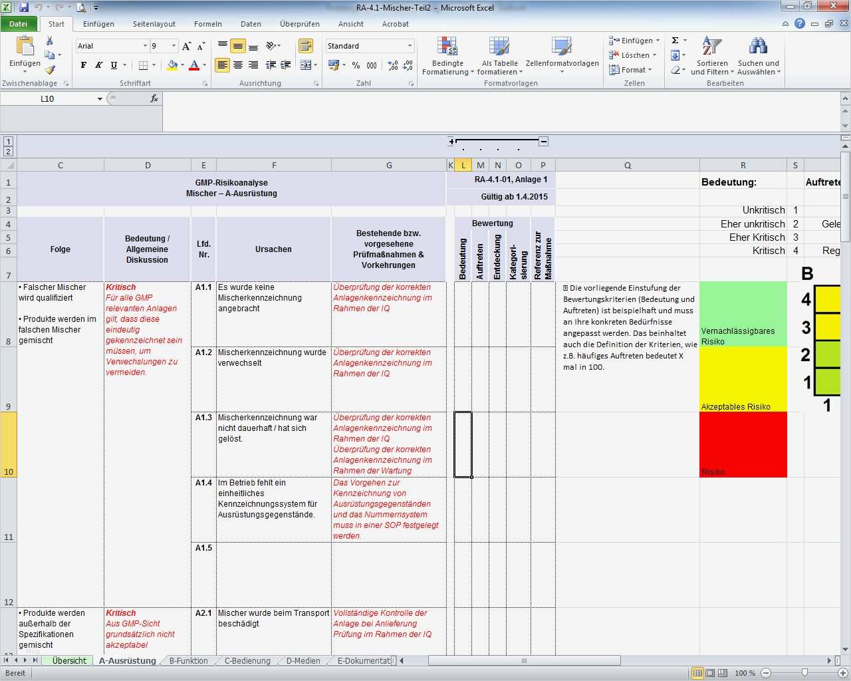Select the Übersicht sheet button
851x681 pixels.
[68, 660]
